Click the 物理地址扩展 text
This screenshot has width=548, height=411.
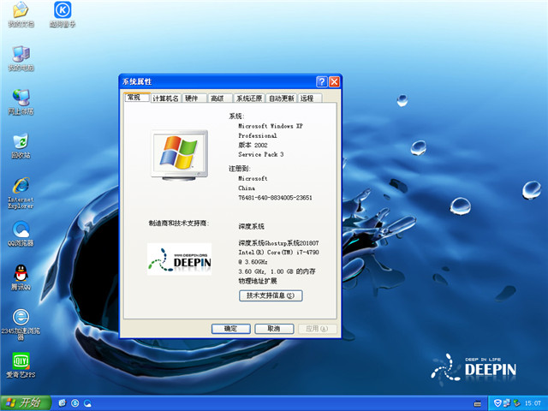point(258,281)
